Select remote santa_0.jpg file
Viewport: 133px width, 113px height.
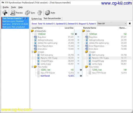[97, 64]
